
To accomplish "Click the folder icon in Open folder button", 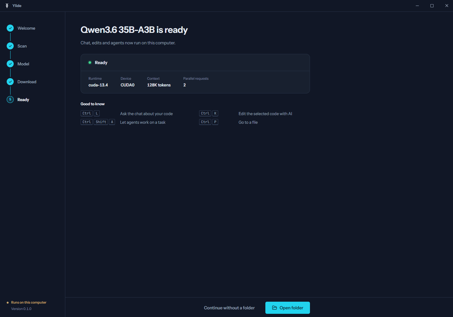I will coord(274,308).
